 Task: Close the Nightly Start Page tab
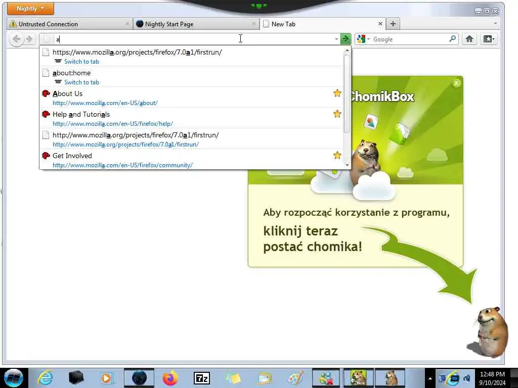[254, 24]
